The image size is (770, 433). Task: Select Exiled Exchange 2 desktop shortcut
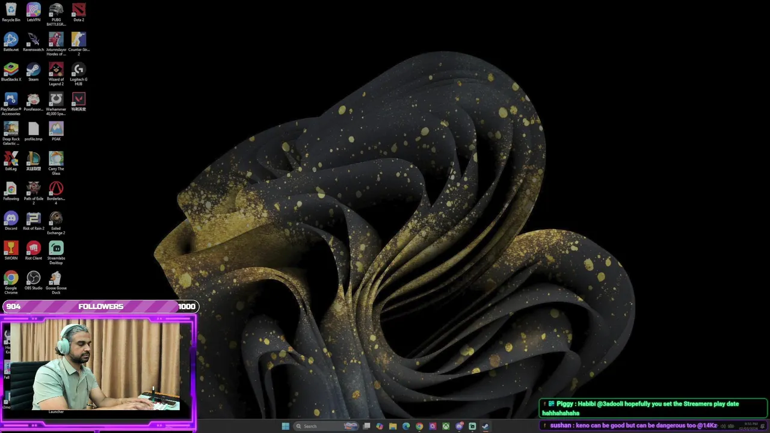[x=56, y=223]
